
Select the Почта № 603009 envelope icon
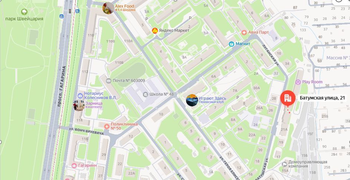coord(109,81)
